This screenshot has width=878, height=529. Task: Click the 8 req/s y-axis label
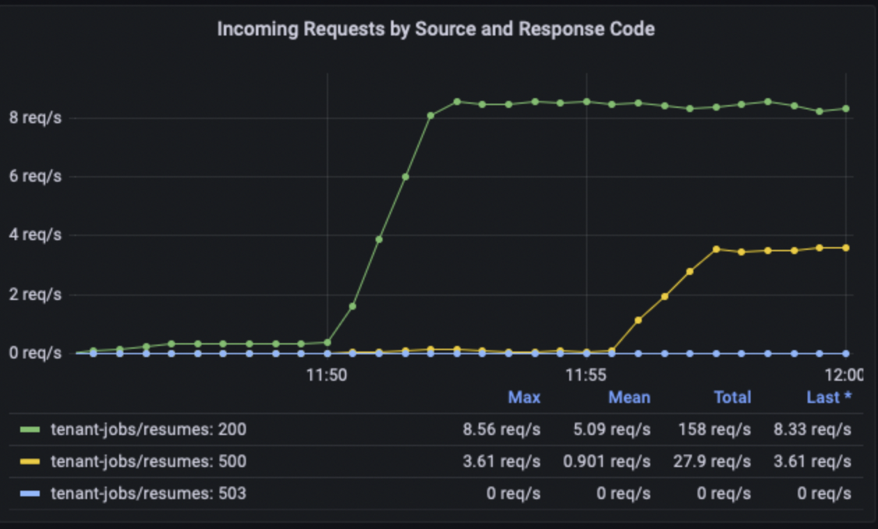point(35,118)
